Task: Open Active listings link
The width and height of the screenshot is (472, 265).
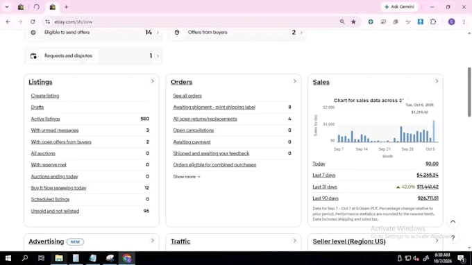Action: point(45,119)
